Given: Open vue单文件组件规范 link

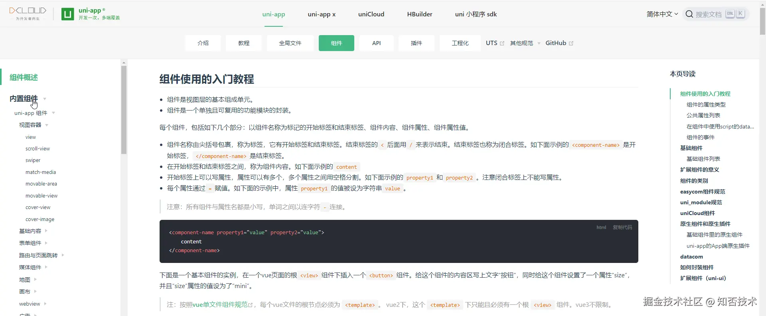Looking at the screenshot, I should point(220,305).
